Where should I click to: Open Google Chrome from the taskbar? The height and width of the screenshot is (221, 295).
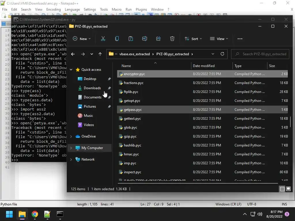(x=35, y=214)
